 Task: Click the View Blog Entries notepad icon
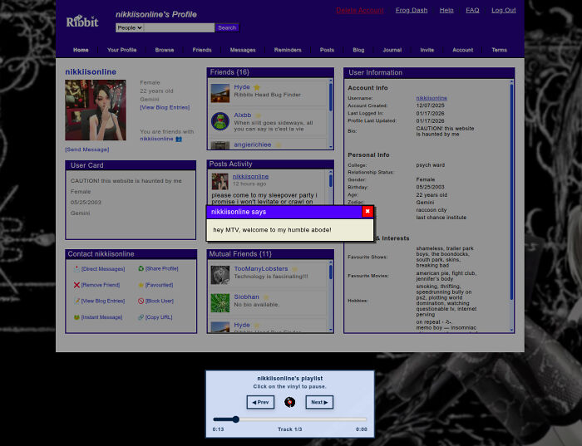point(76,301)
